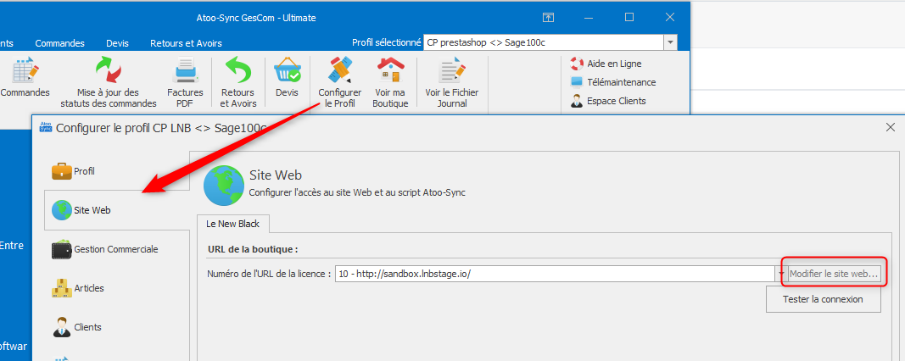Expand the licence URL number dropdown
905x361 pixels.
781,274
